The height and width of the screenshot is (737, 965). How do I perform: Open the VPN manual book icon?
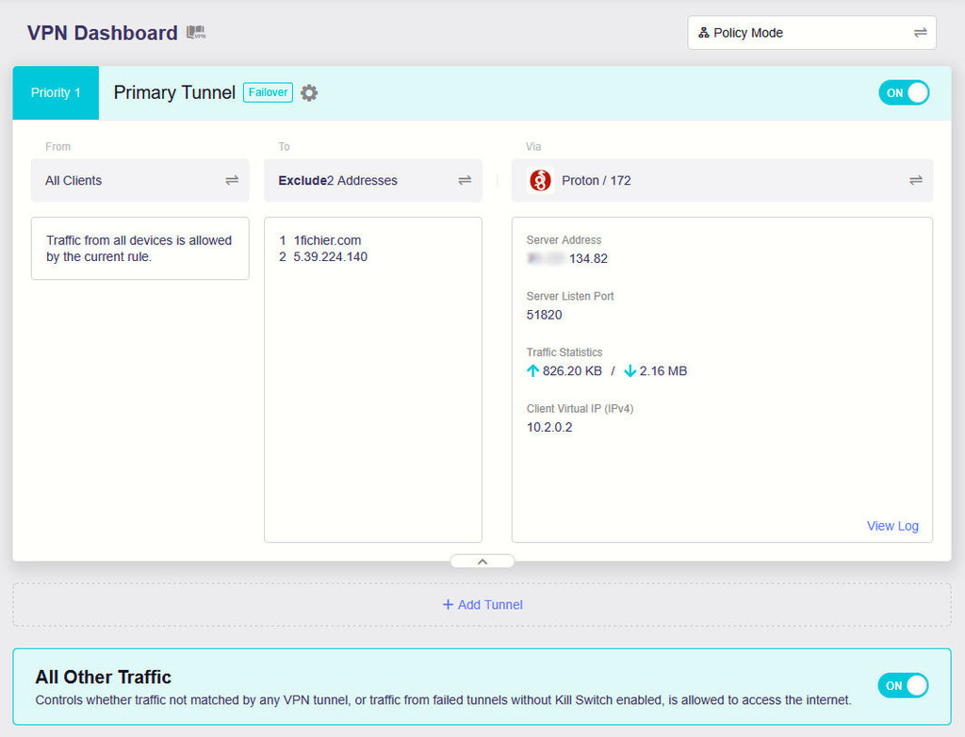coord(196,33)
